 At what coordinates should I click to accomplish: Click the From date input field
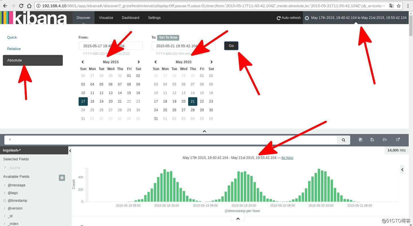pos(111,46)
